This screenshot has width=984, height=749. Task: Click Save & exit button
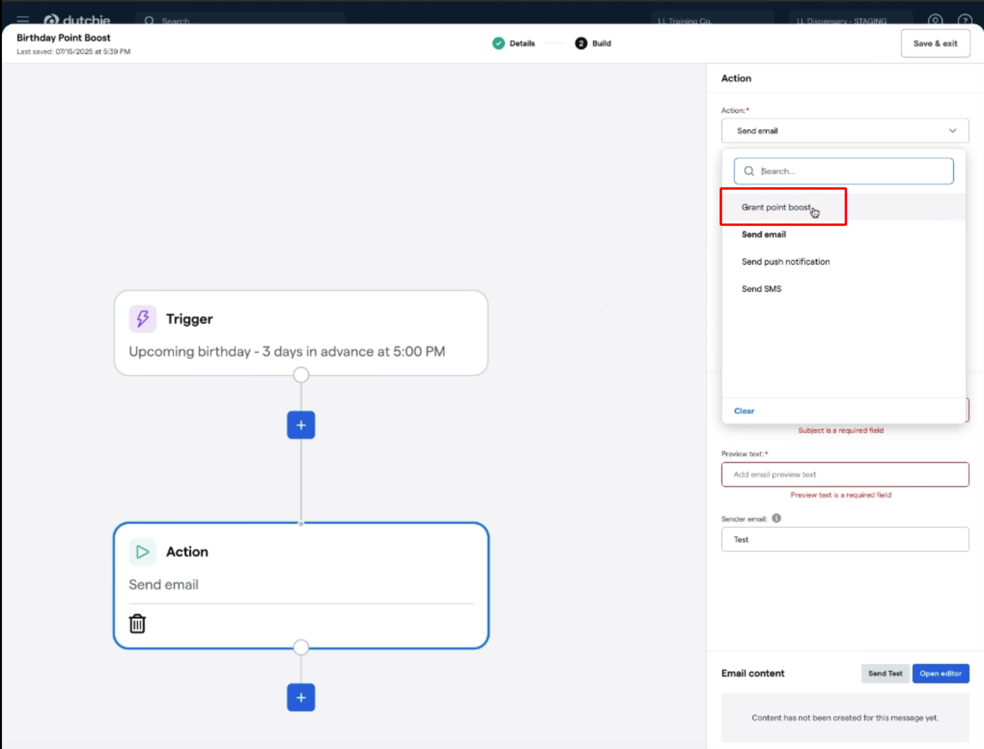[x=935, y=43]
